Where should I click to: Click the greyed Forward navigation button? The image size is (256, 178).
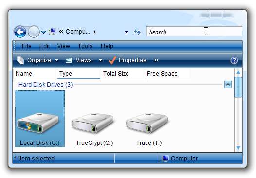tap(34, 32)
